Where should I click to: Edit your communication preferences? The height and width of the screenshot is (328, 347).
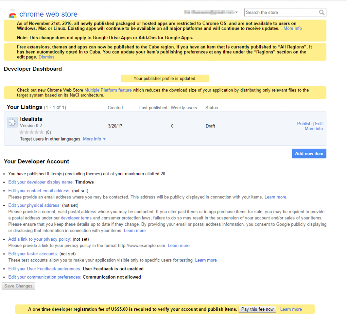[x=45, y=277]
